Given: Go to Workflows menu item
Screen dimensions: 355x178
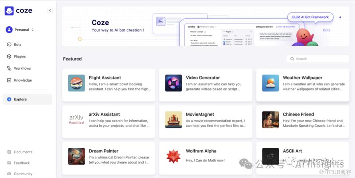Looking at the screenshot, I should [28, 68].
